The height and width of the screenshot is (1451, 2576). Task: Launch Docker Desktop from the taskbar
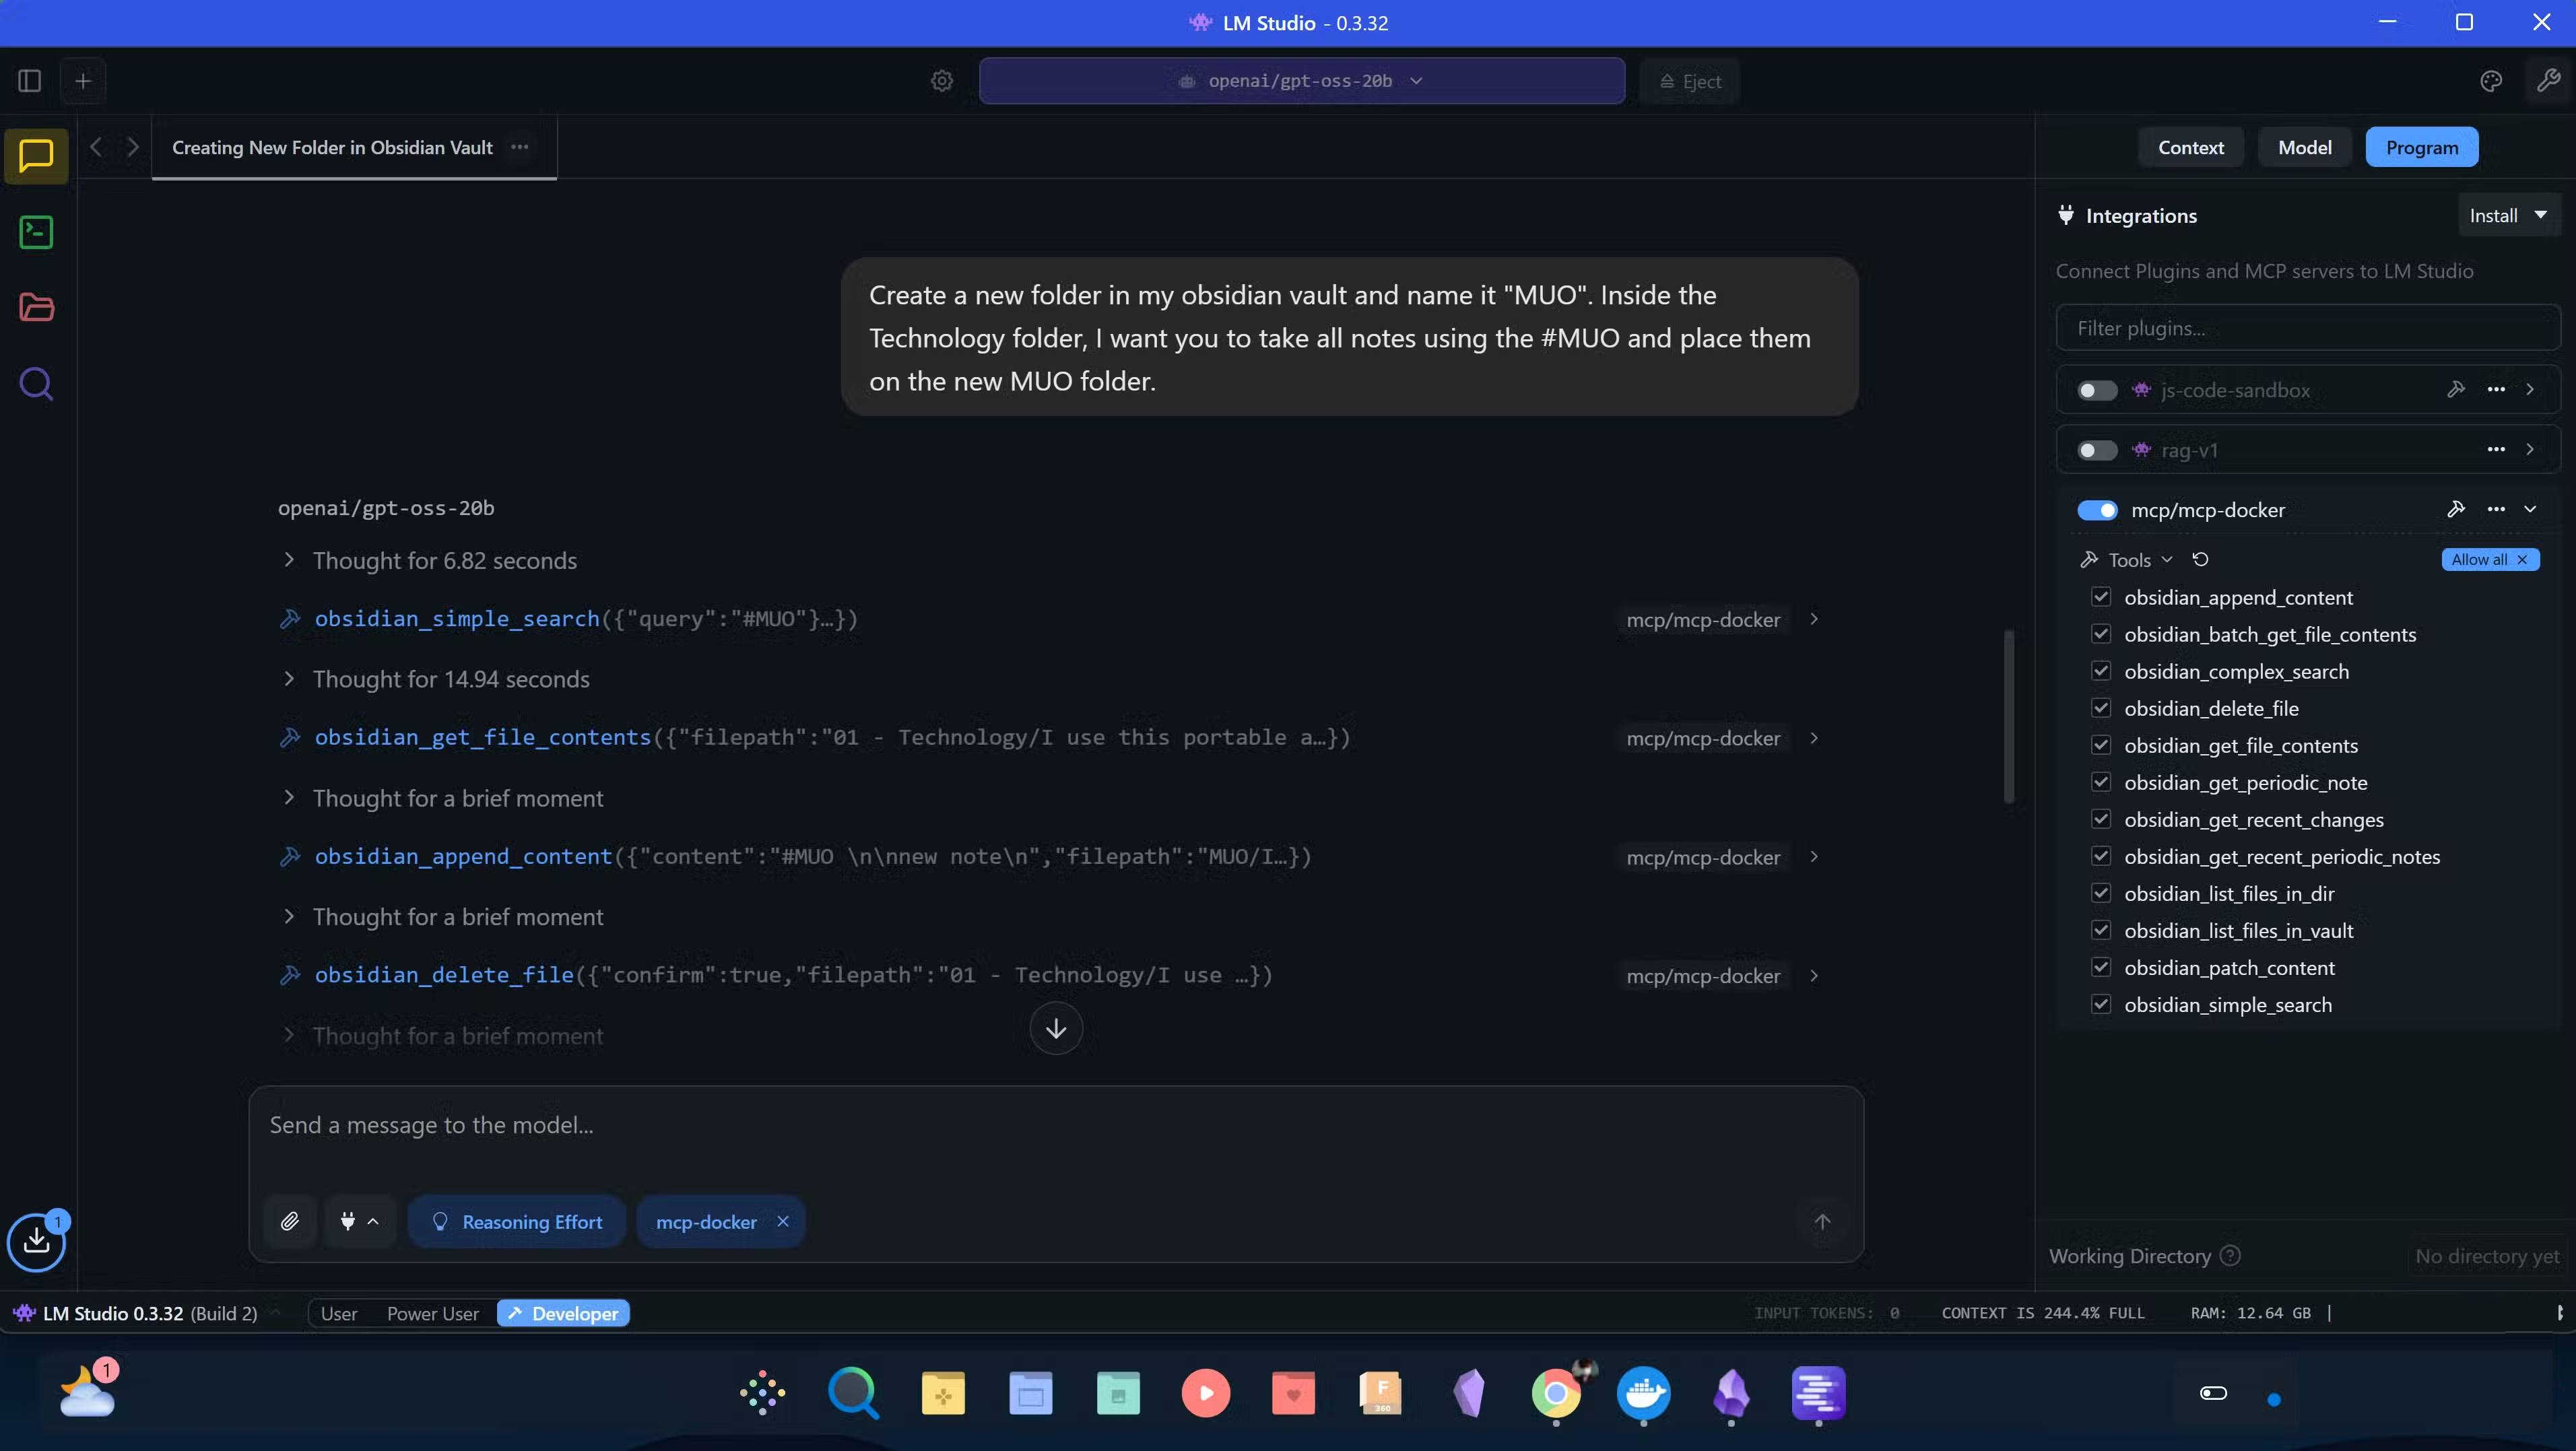[1645, 1393]
